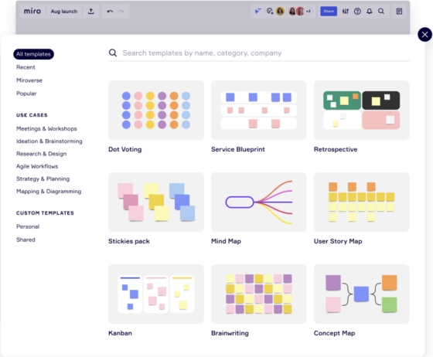Screen dimensions: 433x357
Task: Click the undo arrow icon
Action: [110, 12]
